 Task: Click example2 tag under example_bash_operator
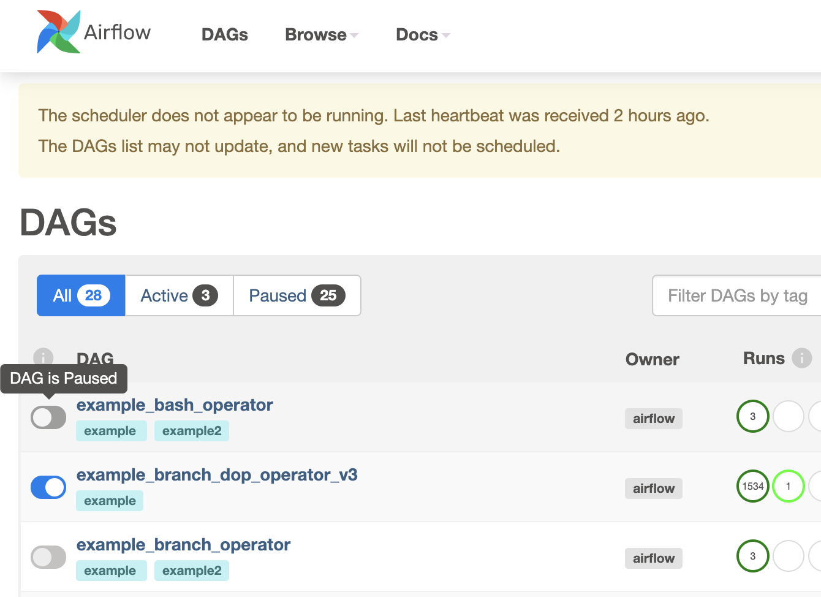pyautogui.click(x=192, y=431)
